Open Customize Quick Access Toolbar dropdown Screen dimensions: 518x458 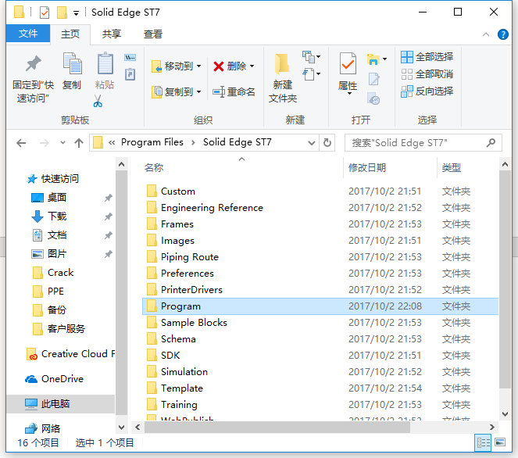[x=77, y=13]
